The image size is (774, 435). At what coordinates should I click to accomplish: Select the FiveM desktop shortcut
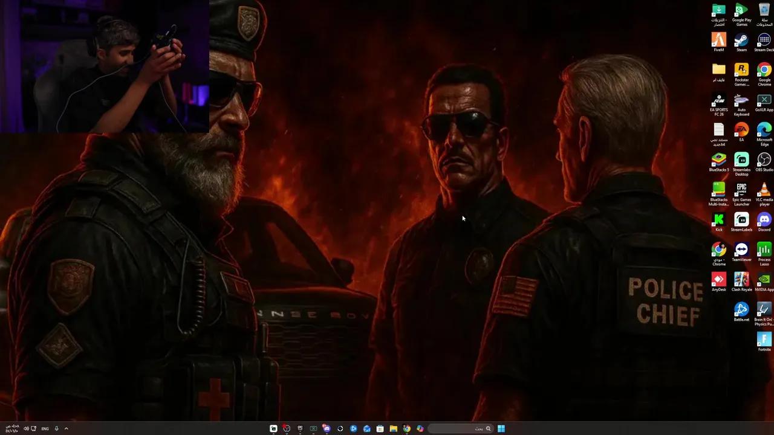pyautogui.click(x=718, y=42)
